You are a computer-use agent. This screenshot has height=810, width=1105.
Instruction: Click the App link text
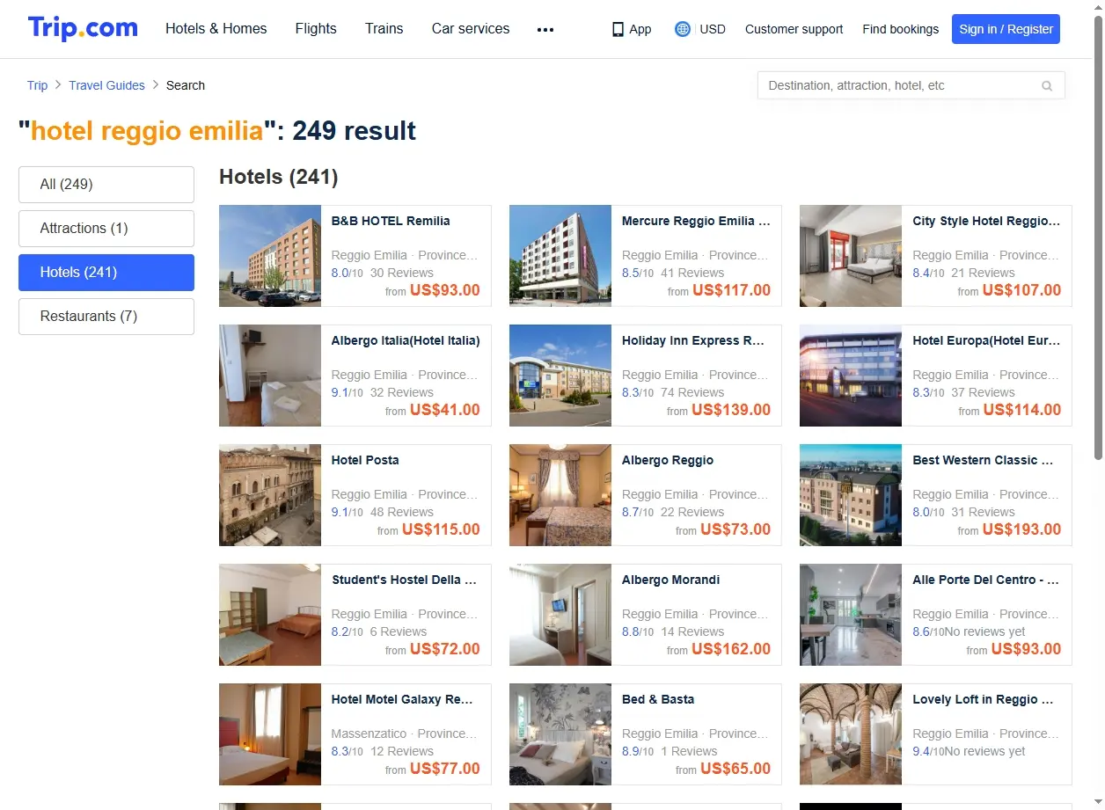(x=640, y=29)
